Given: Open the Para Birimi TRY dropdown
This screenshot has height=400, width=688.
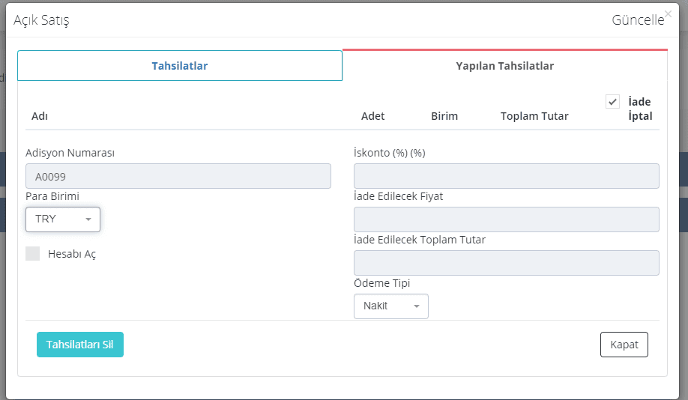Looking at the screenshot, I should (x=63, y=219).
